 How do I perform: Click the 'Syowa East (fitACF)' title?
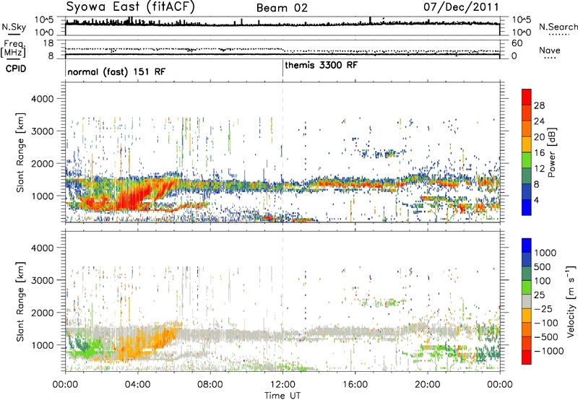coord(131,6)
